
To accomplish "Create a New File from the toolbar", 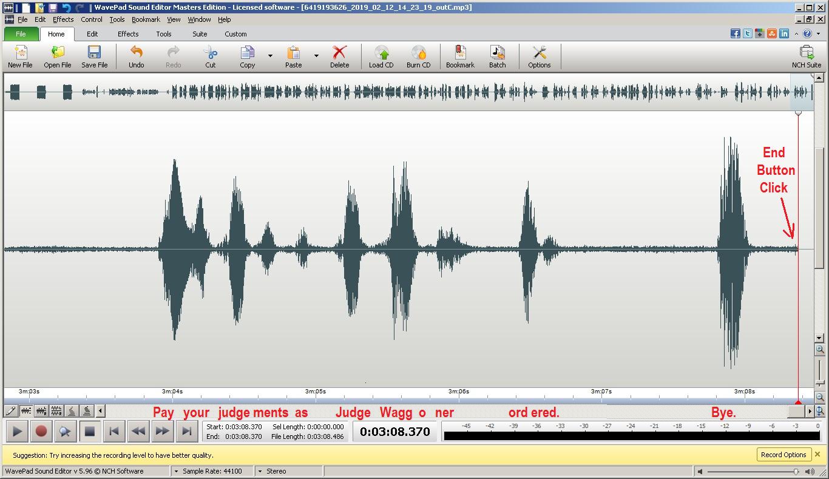I will point(20,56).
